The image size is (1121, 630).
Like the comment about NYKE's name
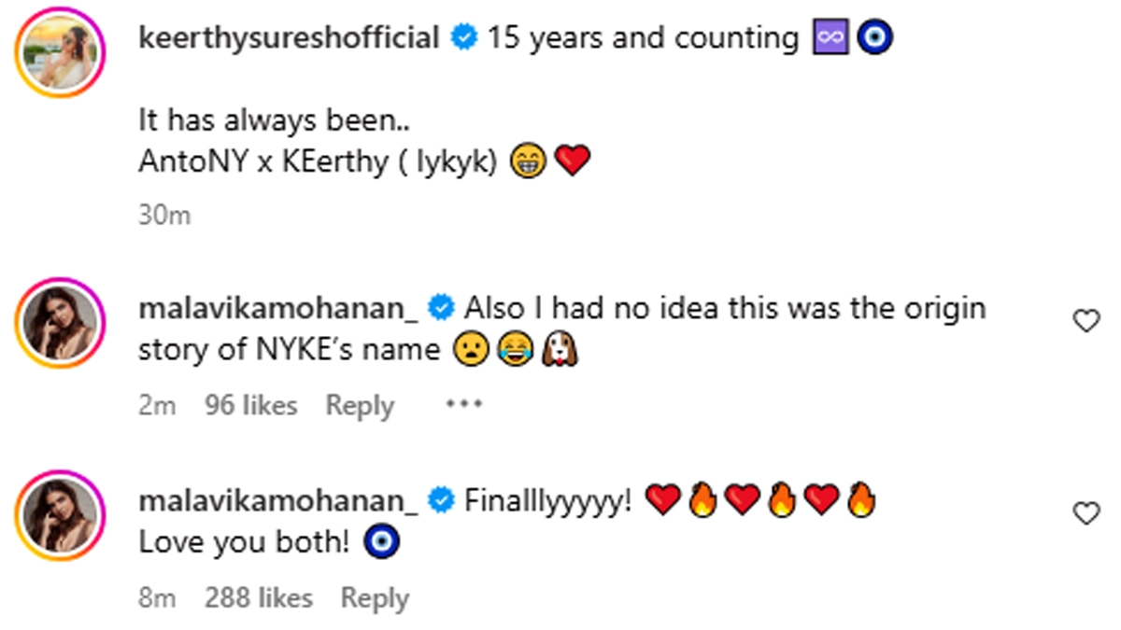coord(1086,322)
